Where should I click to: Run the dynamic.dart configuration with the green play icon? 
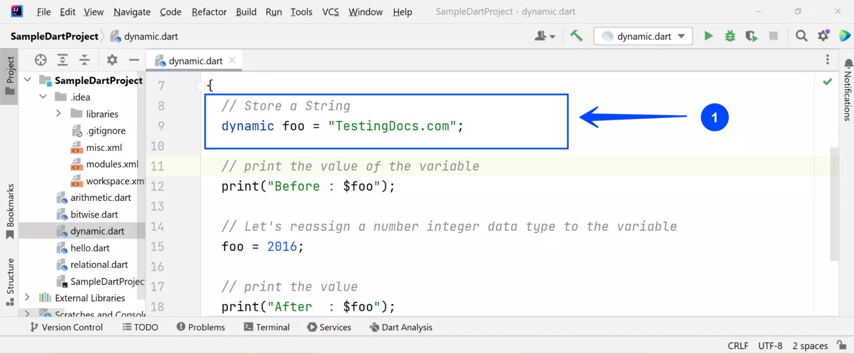(x=708, y=35)
